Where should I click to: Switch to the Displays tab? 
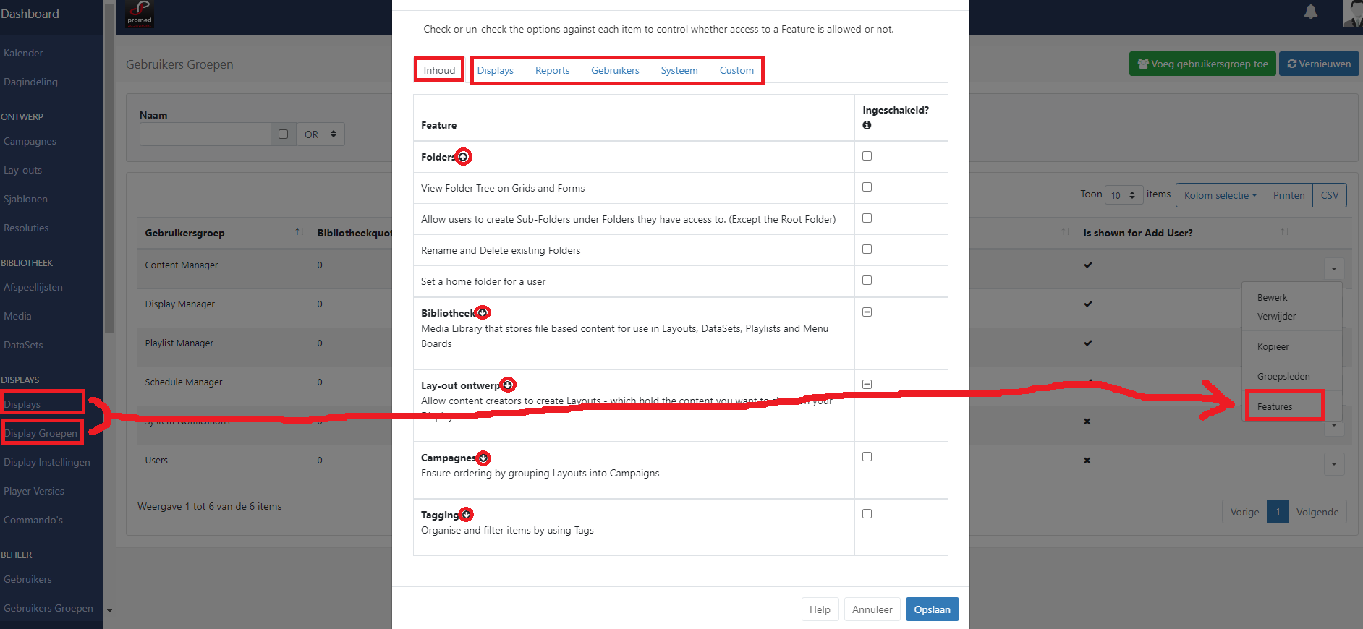coord(495,70)
